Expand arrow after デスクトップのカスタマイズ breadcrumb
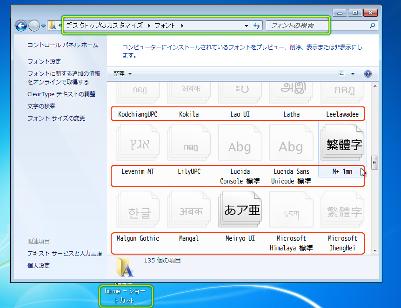 (149, 26)
